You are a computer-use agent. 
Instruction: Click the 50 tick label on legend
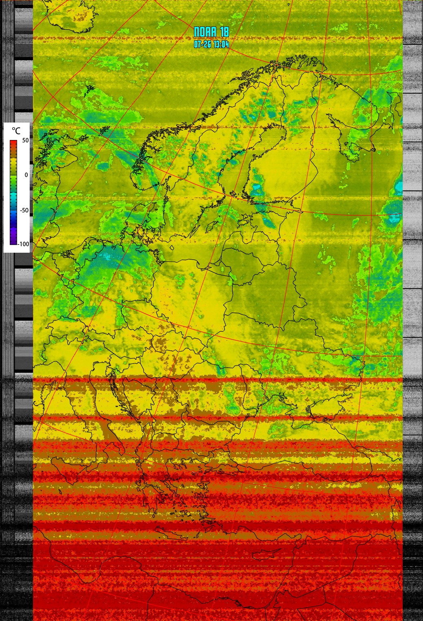coord(25,140)
